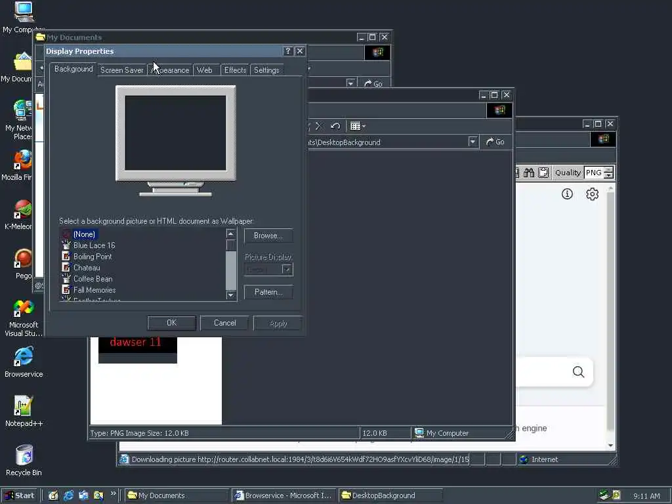Select the My Computer desktop icon
Viewport: 672px width, 504px height.
click(24, 17)
